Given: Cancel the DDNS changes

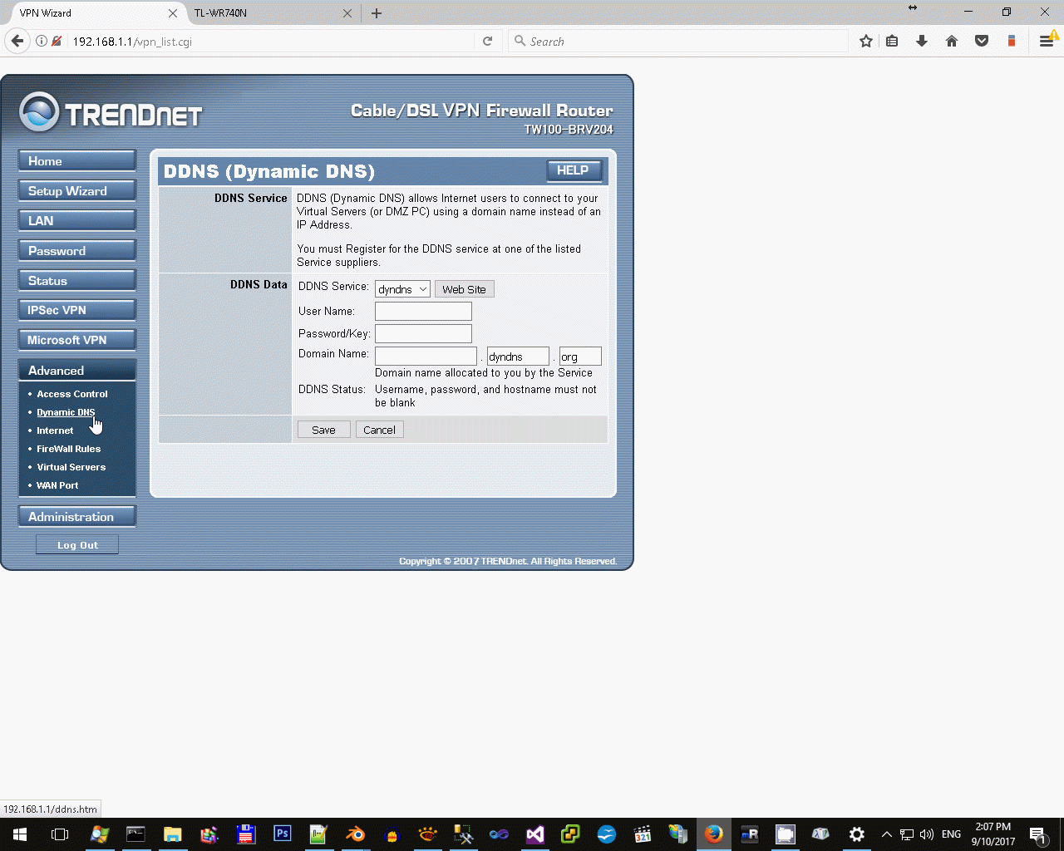Looking at the screenshot, I should click(x=379, y=430).
